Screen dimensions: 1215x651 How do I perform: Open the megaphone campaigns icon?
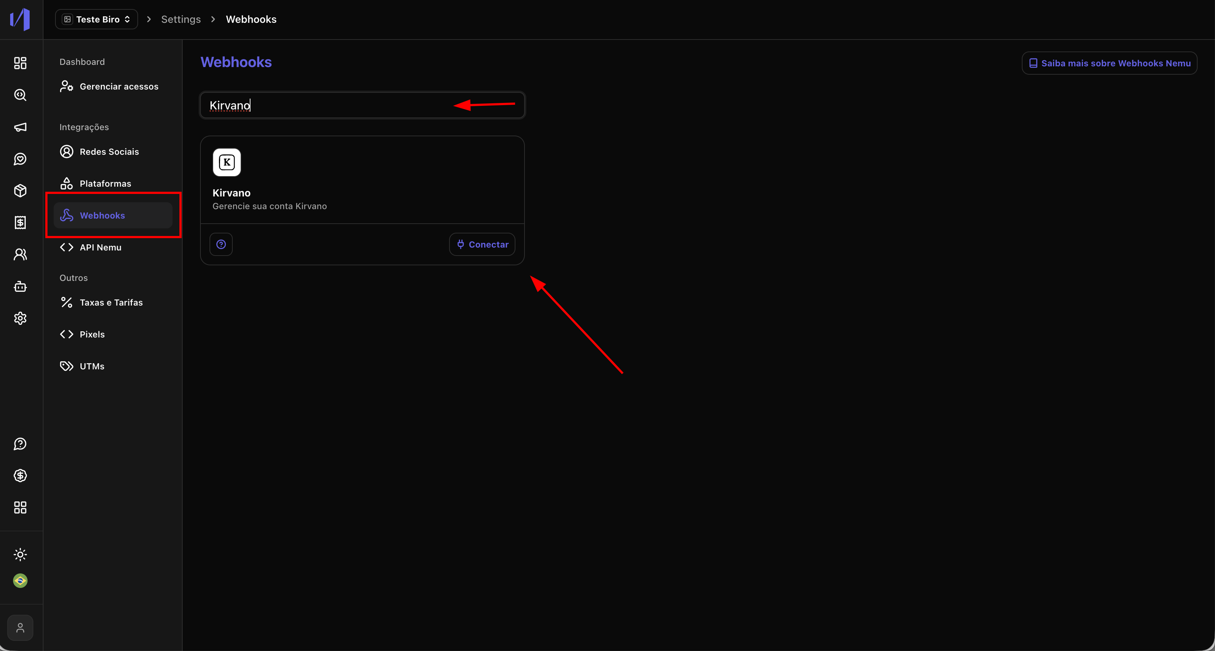(20, 127)
